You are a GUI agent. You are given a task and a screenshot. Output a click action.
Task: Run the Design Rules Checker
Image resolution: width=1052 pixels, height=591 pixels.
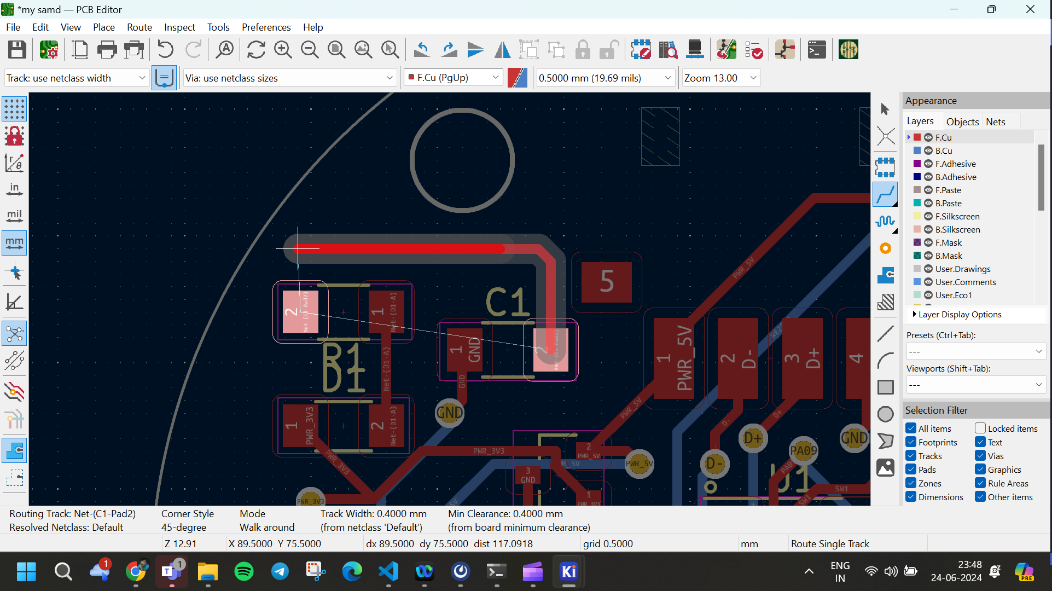[x=754, y=50]
